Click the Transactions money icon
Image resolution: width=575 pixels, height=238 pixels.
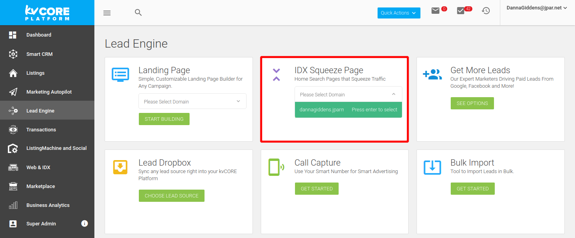[x=13, y=129]
